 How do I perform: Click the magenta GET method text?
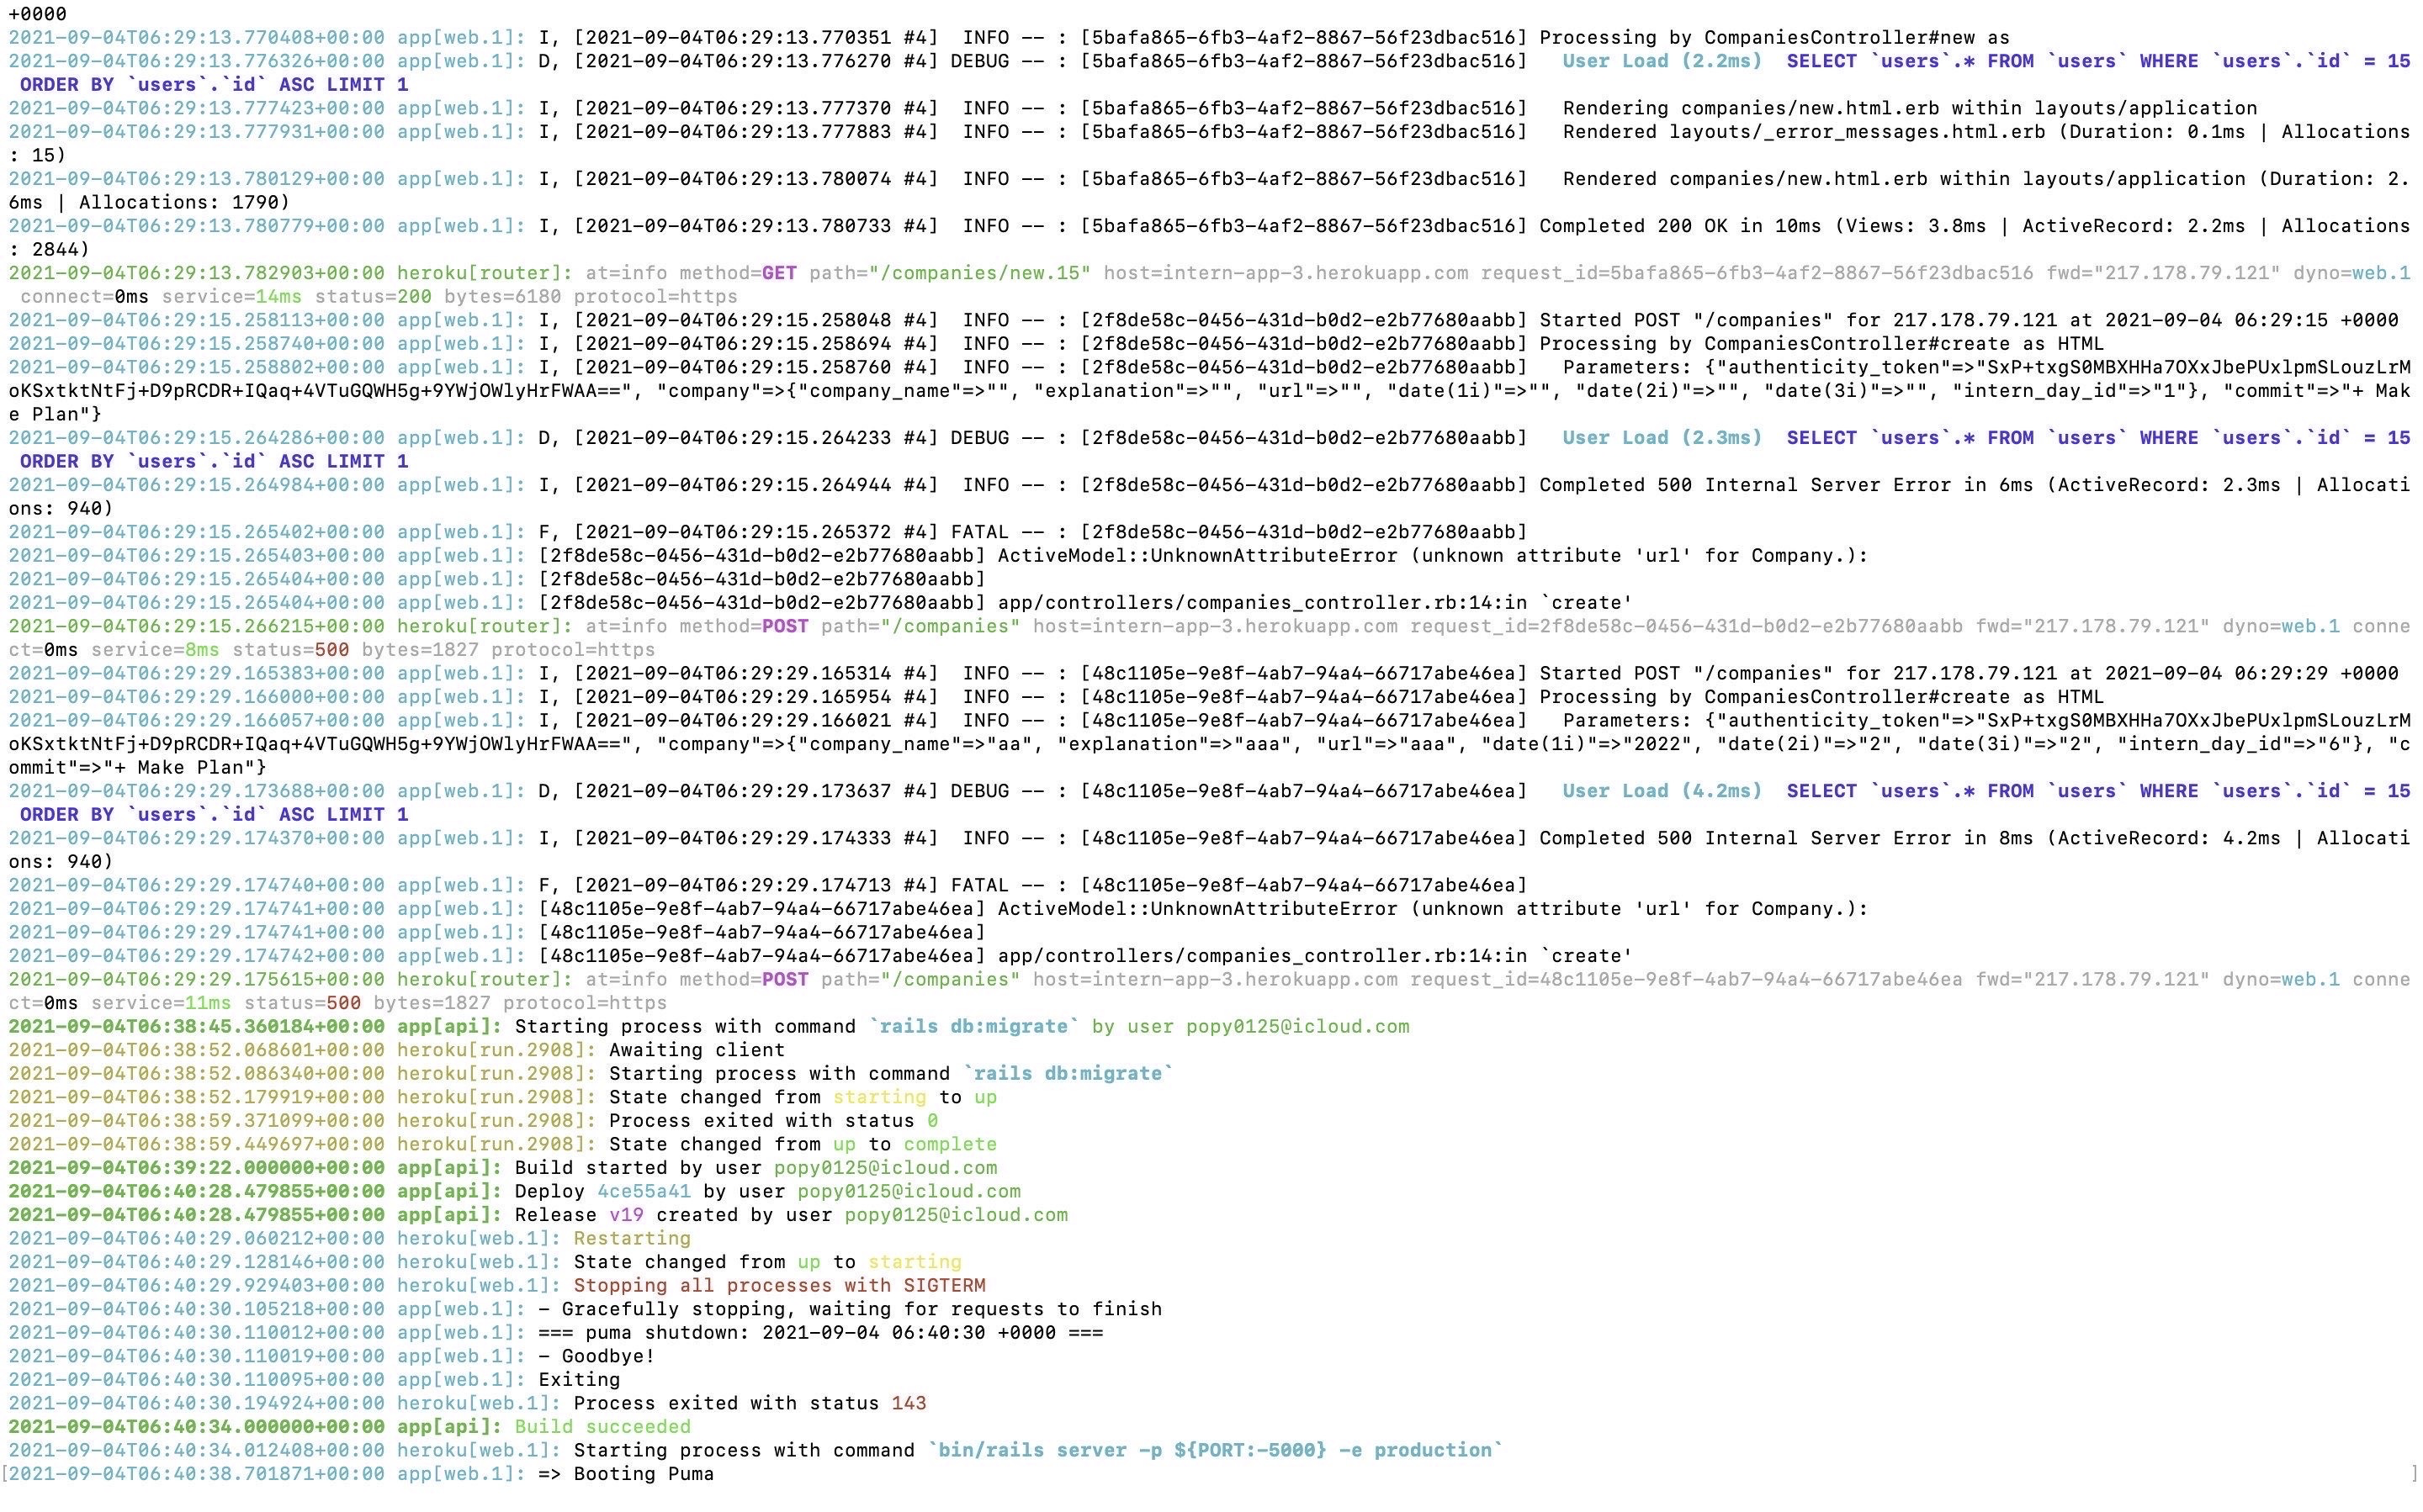click(x=779, y=273)
